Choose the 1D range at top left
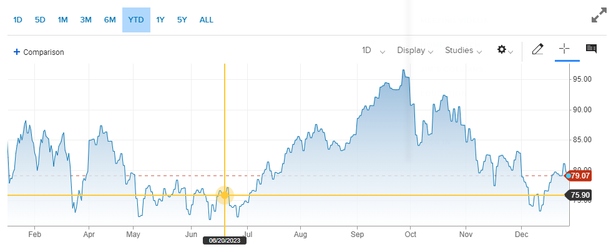The height and width of the screenshot is (252, 611). [17, 20]
